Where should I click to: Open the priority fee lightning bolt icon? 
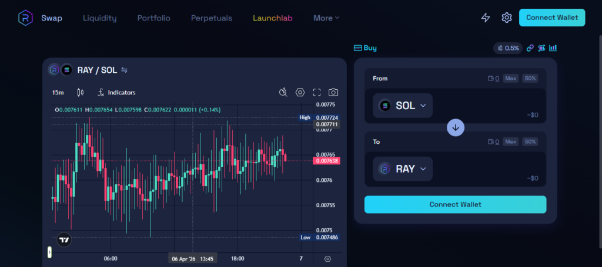pyautogui.click(x=486, y=18)
